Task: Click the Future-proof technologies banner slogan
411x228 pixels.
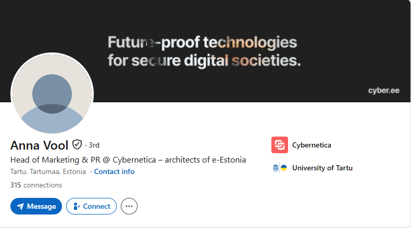Action: (x=203, y=51)
